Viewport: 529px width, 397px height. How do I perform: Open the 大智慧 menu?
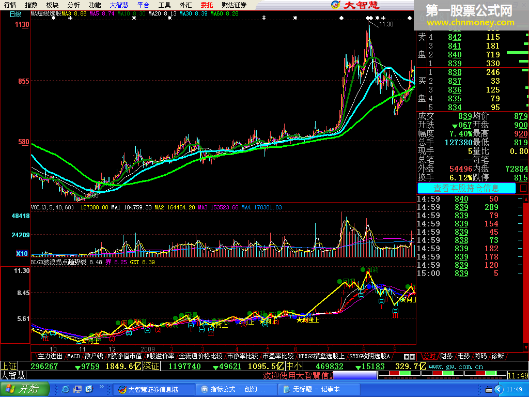pos(119,5)
